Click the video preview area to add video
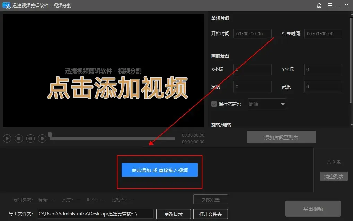This screenshot has height=221, width=353. coord(104,71)
